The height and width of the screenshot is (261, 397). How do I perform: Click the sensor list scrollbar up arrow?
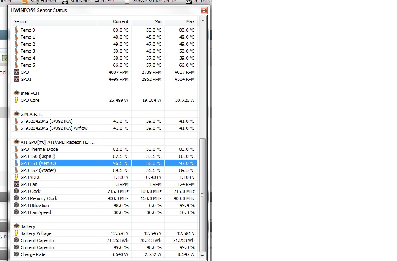[203, 20]
